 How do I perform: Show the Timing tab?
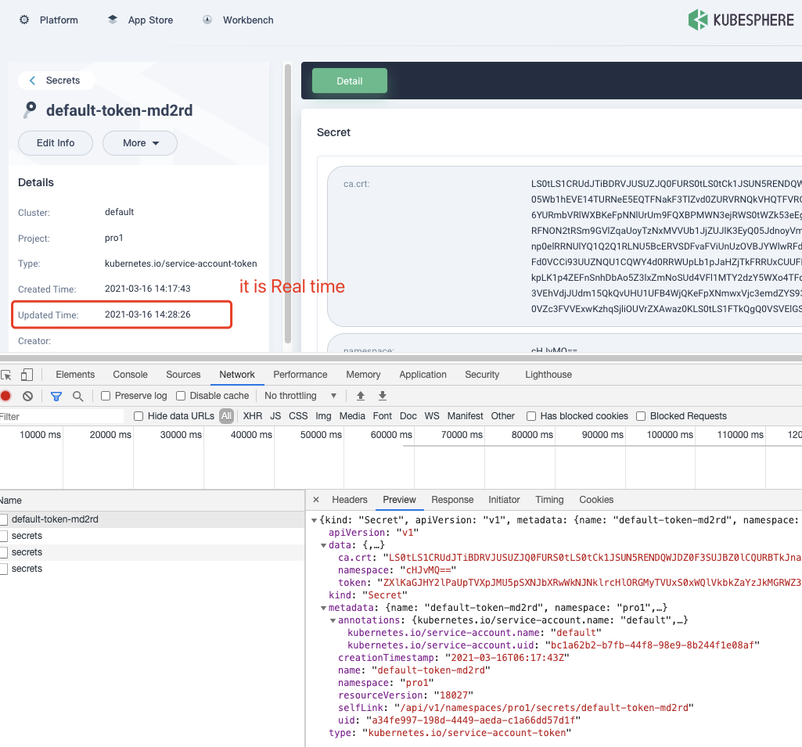tap(549, 500)
